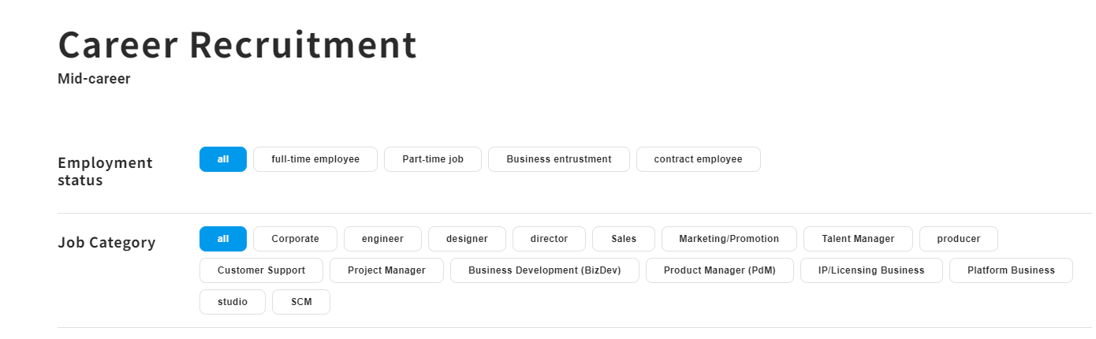This screenshot has width=1096, height=339.
Task: Show Business Development (BizDev) jobs
Action: tap(544, 270)
